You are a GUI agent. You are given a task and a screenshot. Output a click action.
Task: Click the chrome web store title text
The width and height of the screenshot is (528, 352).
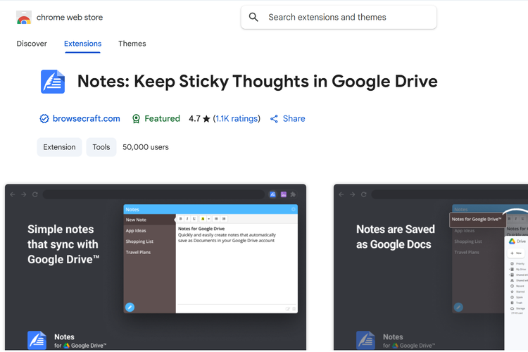click(x=70, y=17)
